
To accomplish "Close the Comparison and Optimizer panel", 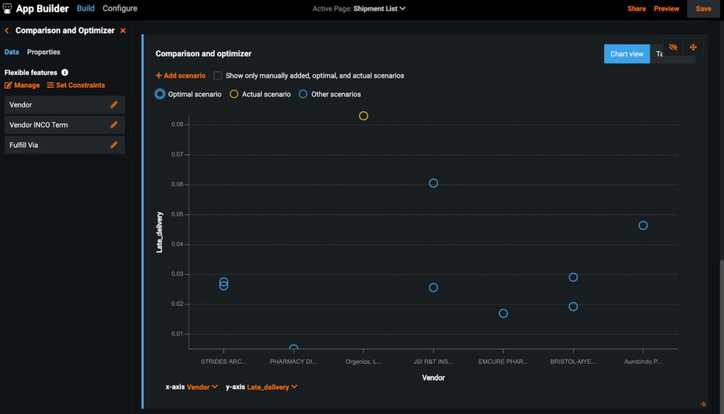I will point(123,30).
